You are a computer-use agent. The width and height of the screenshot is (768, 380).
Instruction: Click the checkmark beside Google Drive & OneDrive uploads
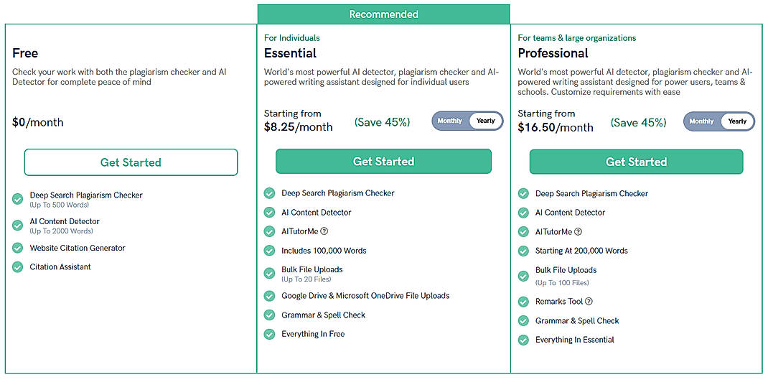tap(269, 296)
